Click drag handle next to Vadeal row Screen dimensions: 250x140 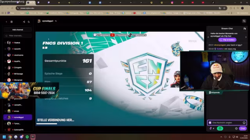[x=5, y=43]
